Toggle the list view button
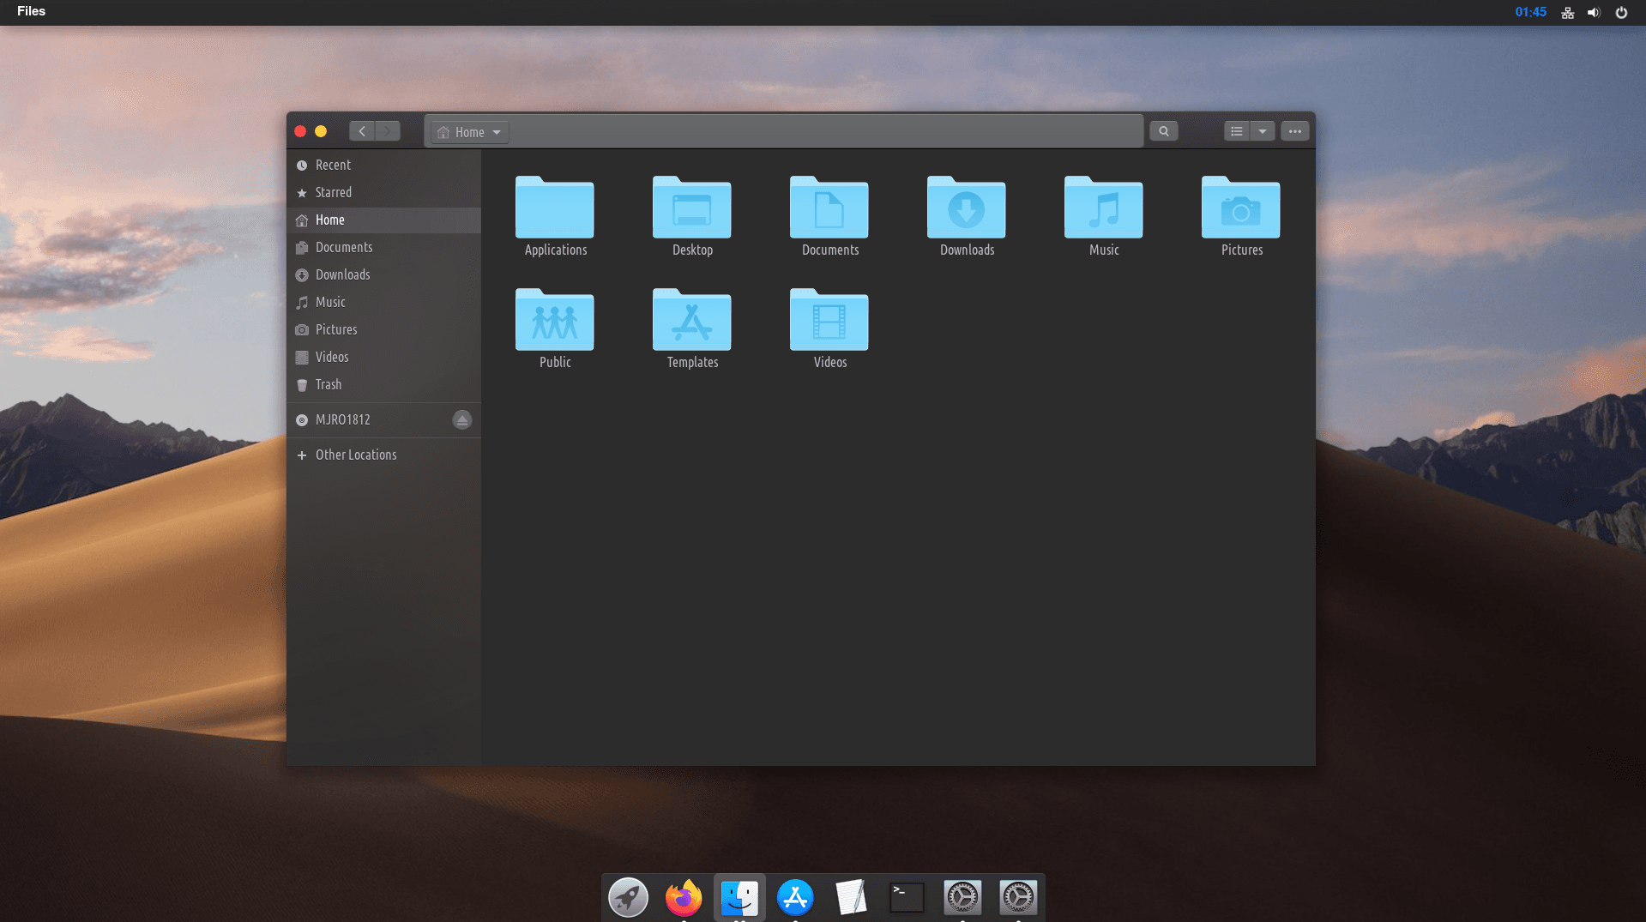The width and height of the screenshot is (1646, 922). (x=1236, y=131)
